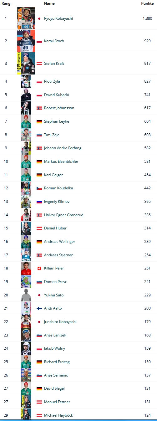The image size is (157, 421).
Task: Click the Swiss flag beside Killian Peier
Action: [39, 268]
